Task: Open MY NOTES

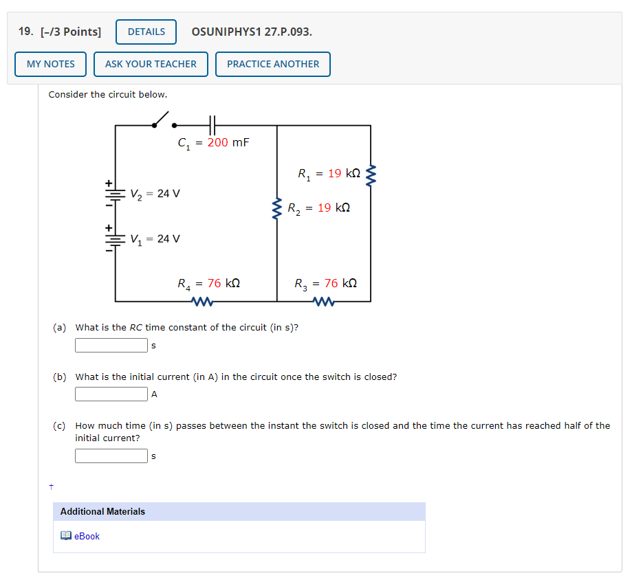Action: (x=50, y=64)
